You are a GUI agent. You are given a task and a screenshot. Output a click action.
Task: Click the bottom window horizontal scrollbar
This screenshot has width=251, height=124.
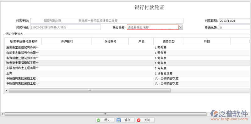pos(105,114)
